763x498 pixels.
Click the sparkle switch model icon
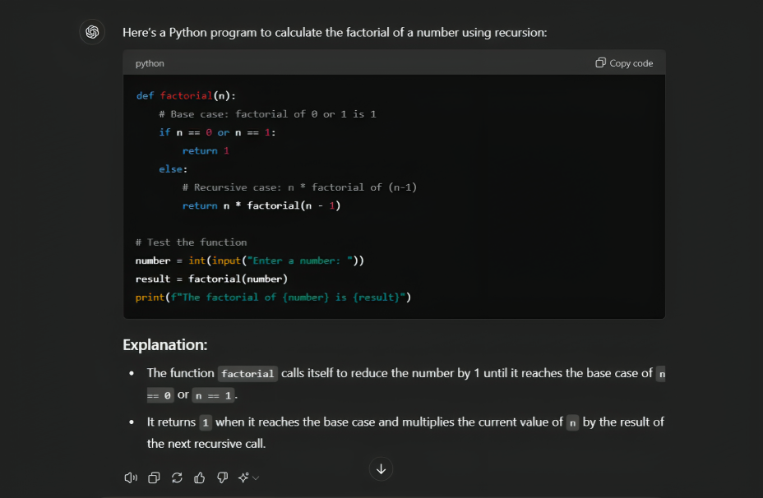(x=243, y=477)
